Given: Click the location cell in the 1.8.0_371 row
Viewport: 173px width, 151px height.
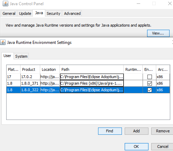Looking at the screenshot, I should [50, 83].
